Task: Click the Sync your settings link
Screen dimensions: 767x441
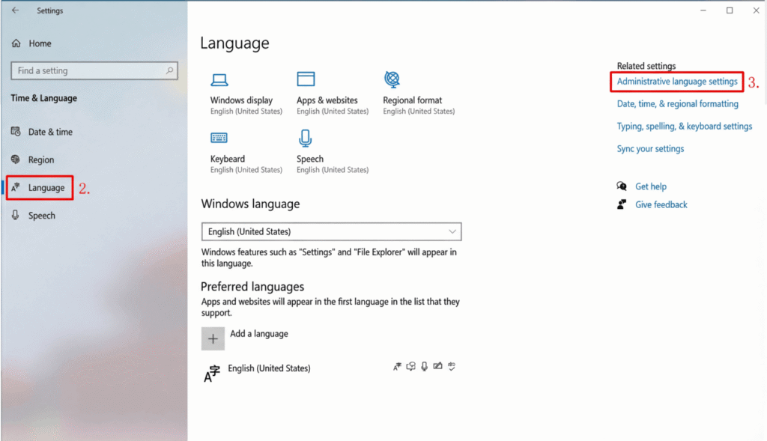Action: click(x=650, y=149)
